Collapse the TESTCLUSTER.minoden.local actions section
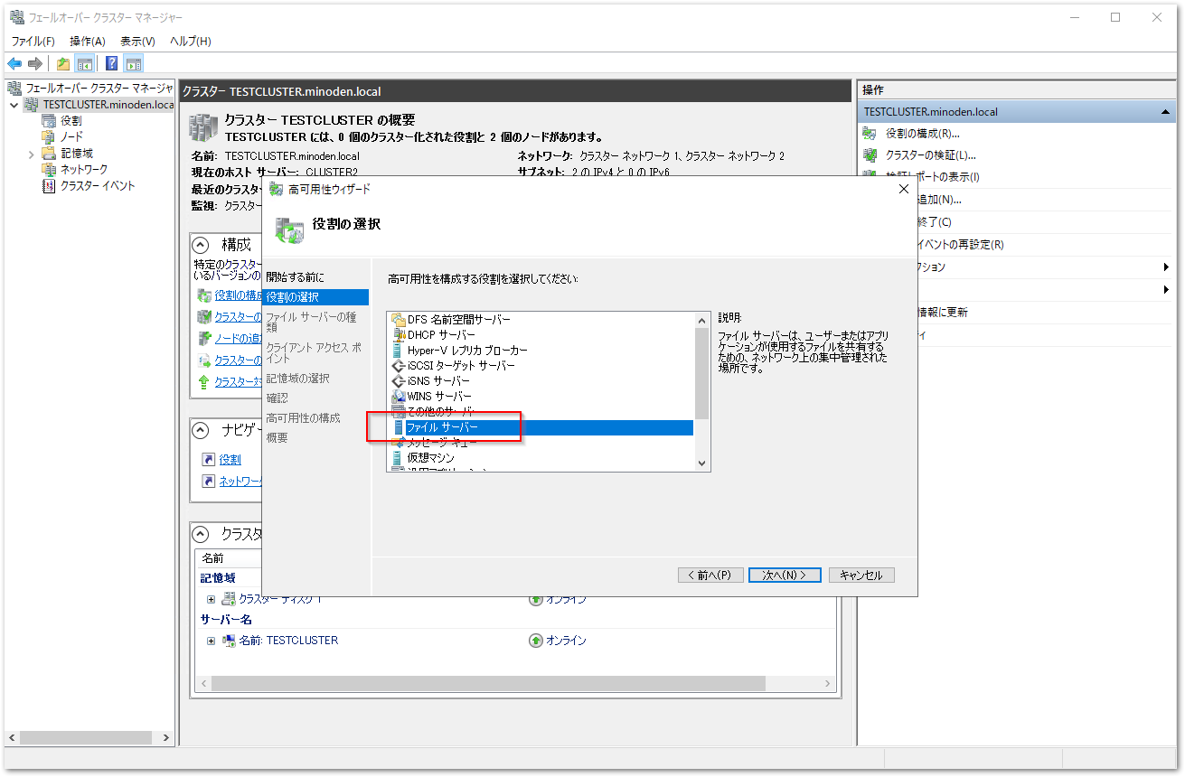The height and width of the screenshot is (777, 1185). tap(1167, 111)
